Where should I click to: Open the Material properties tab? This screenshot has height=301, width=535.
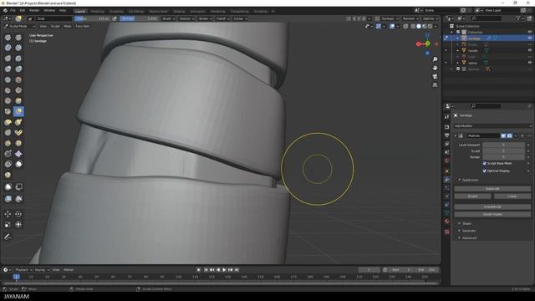coord(447,221)
